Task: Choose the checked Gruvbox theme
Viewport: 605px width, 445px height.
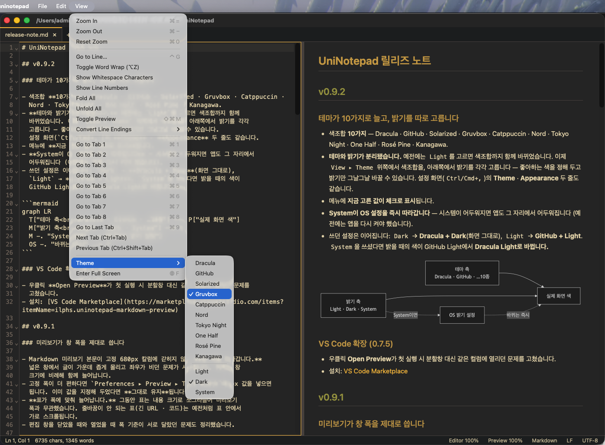Action: 209,294
